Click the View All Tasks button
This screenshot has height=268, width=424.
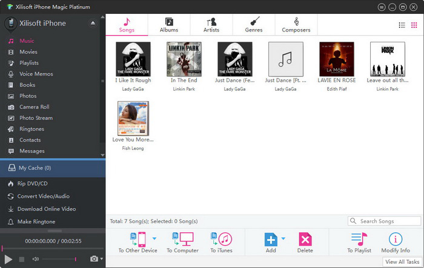point(403,261)
